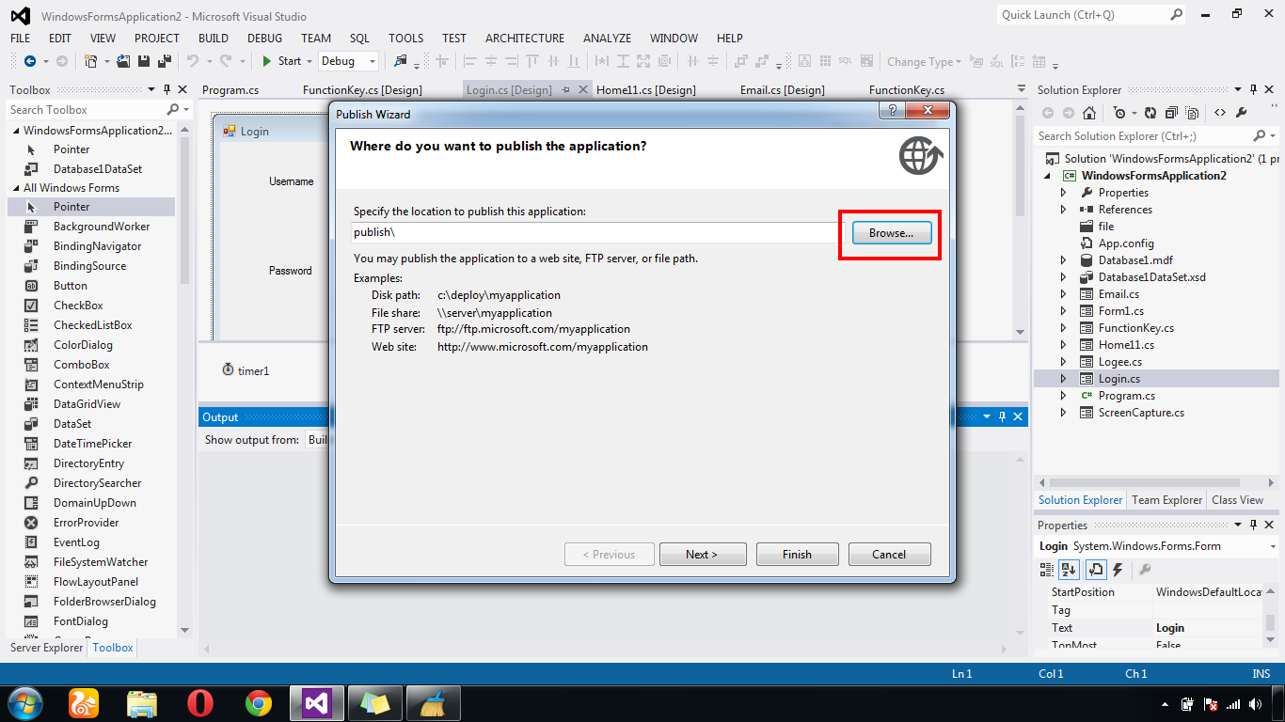The image size is (1285, 722).
Task: Switch to the Program.cs tab
Action: [x=230, y=90]
